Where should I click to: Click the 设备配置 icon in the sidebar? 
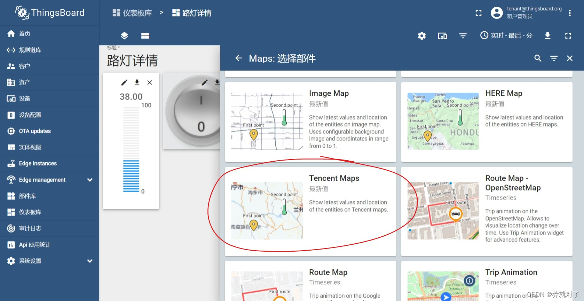point(11,115)
